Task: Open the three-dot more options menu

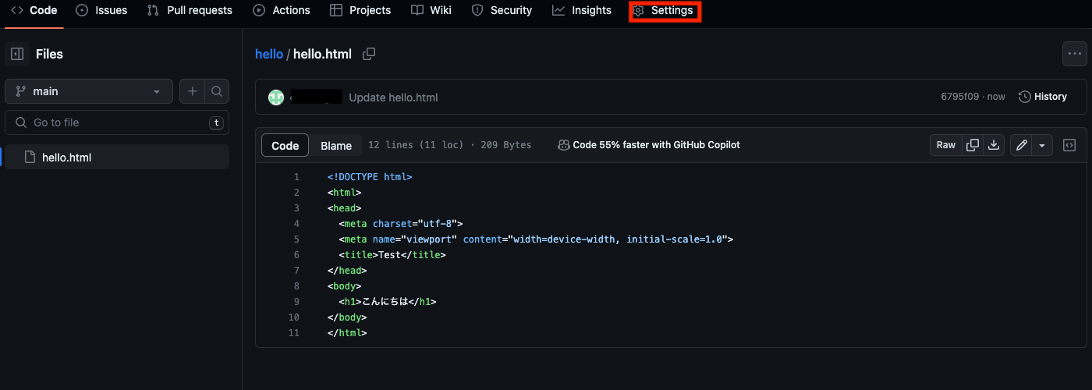Action: coord(1075,54)
